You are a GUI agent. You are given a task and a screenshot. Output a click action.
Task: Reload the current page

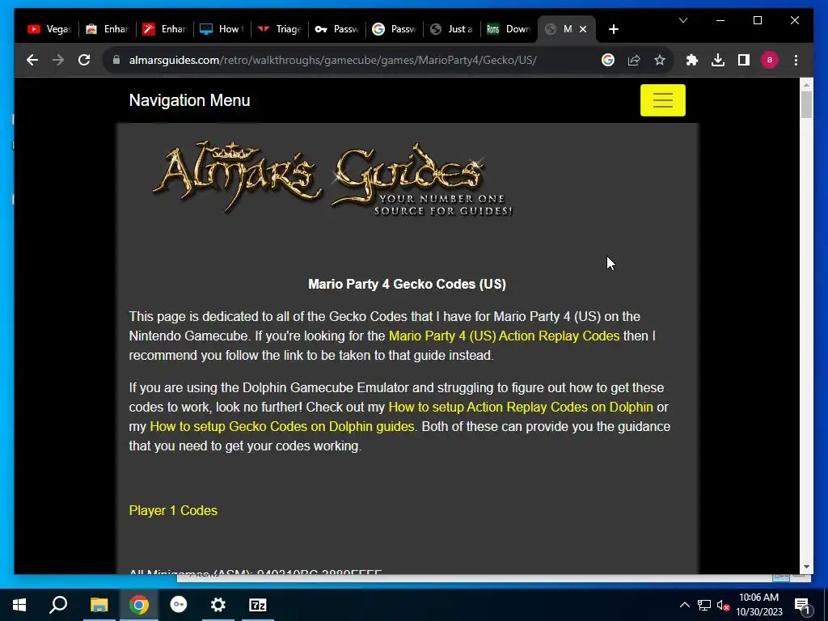84,60
